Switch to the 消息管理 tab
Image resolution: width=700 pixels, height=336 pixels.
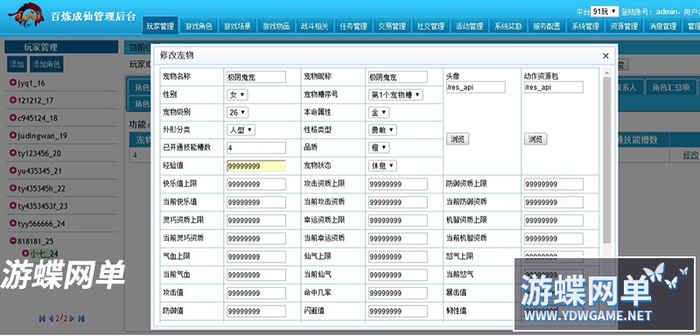(662, 26)
